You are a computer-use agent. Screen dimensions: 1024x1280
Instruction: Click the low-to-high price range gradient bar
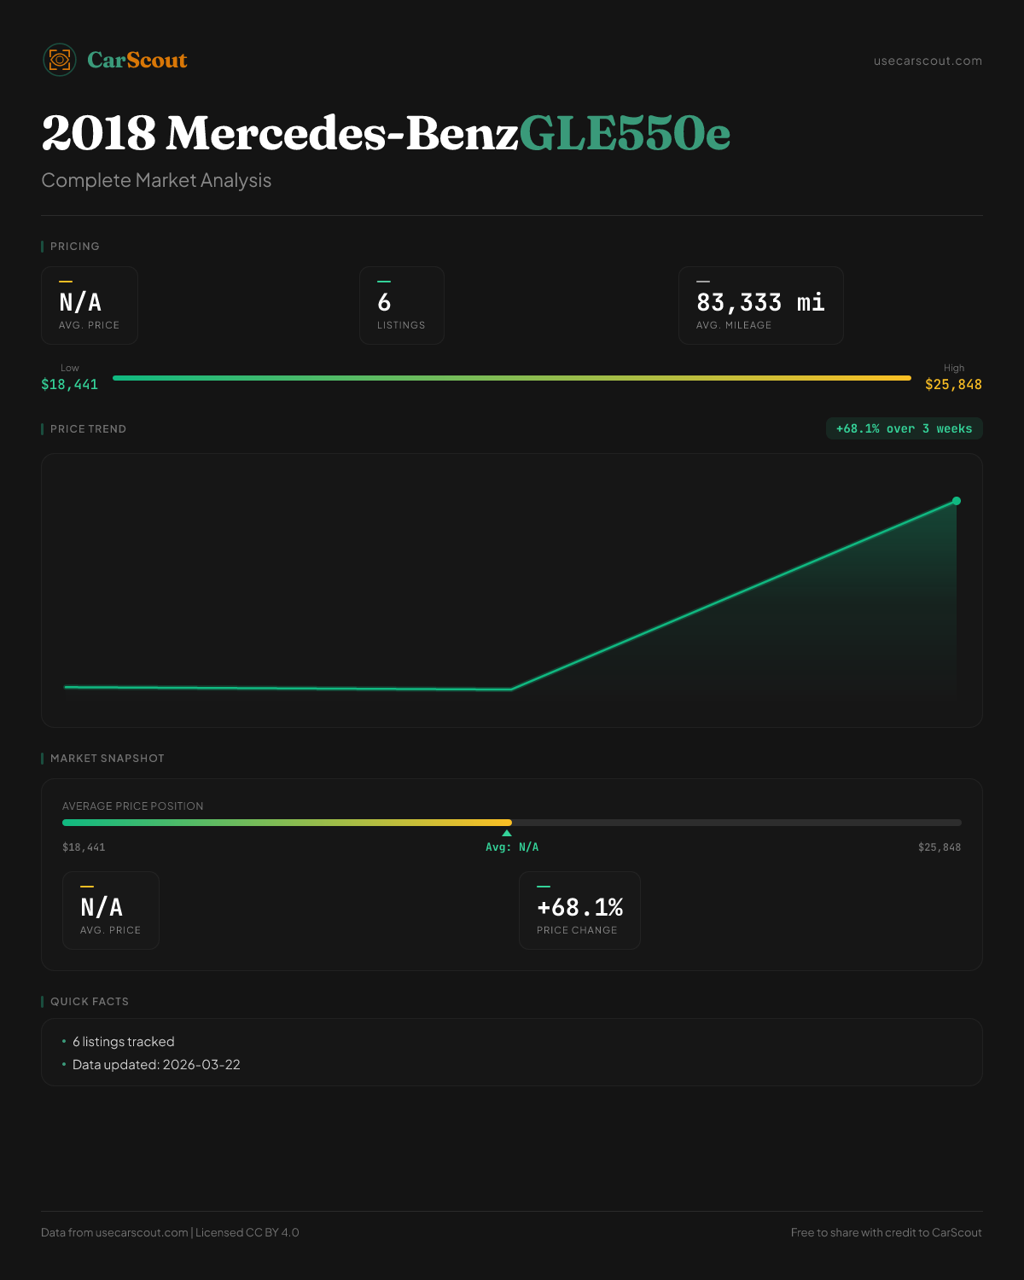(512, 378)
